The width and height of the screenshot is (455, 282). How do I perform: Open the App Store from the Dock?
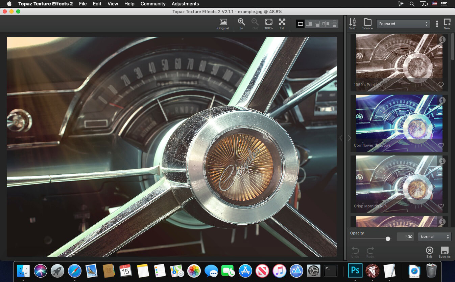pyautogui.click(x=245, y=271)
